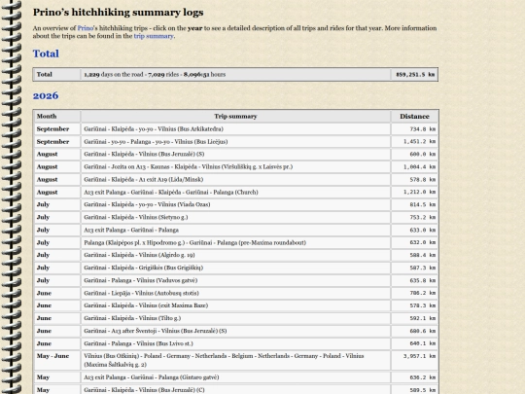525x394 pixels.
Task: Select the Gintaro gatvė trip row
Action: pyautogui.click(x=235, y=377)
